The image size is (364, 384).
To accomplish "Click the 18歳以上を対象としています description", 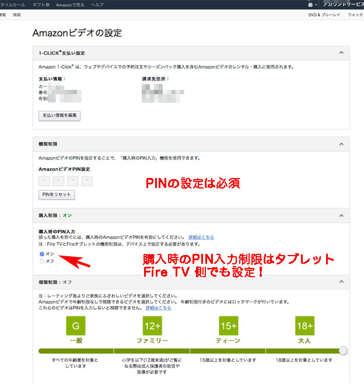I will click(x=304, y=360).
